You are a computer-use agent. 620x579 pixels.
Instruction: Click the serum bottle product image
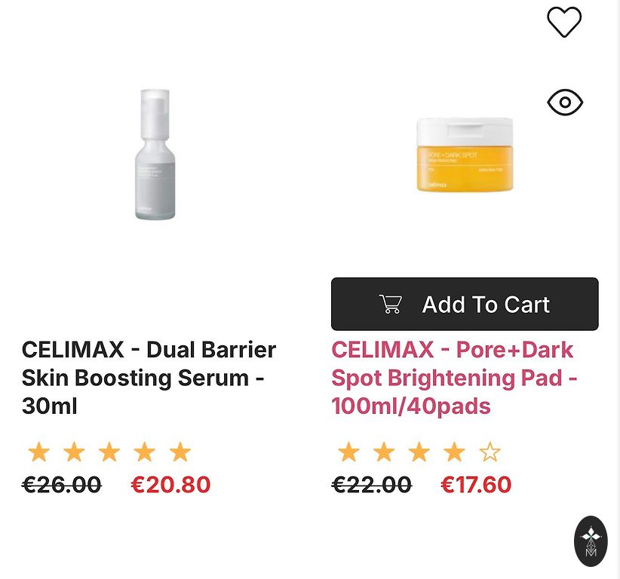155,155
